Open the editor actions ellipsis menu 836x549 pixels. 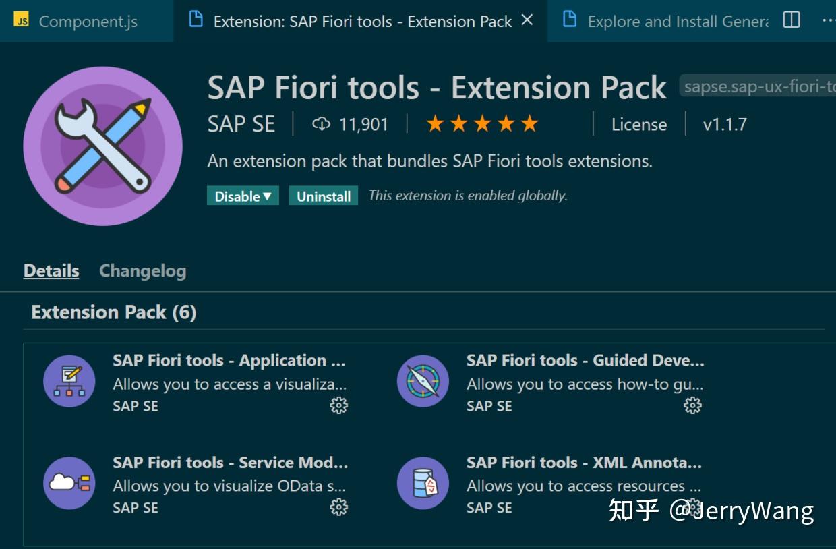coord(828,20)
